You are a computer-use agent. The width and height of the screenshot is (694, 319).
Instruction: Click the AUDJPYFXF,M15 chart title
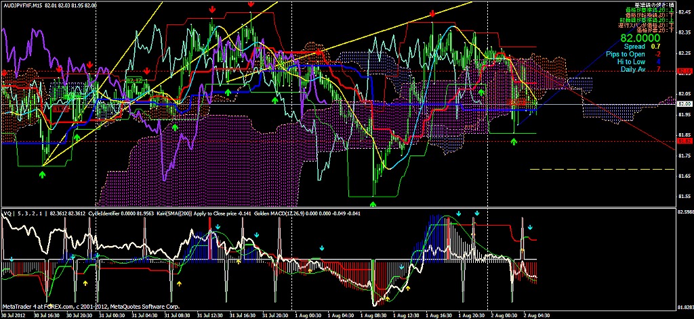(x=23, y=5)
